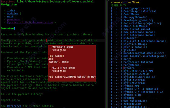
Task: Open python-xlib directory entry
Action: [x=132, y=95]
